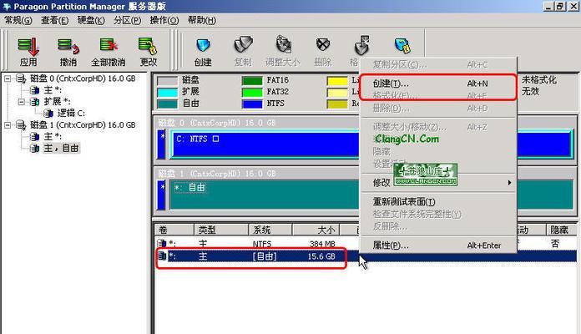Viewport: 581px width, 334px height.
Task: Click the bright green FAT32 legend swatch
Action: click(252, 93)
